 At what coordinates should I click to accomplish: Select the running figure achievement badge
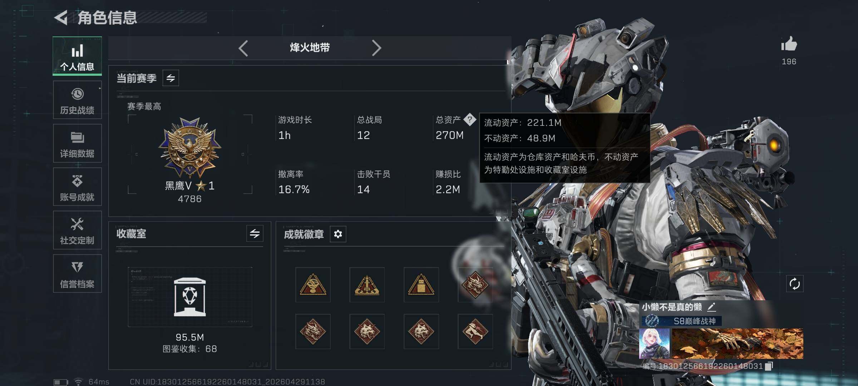click(x=475, y=331)
